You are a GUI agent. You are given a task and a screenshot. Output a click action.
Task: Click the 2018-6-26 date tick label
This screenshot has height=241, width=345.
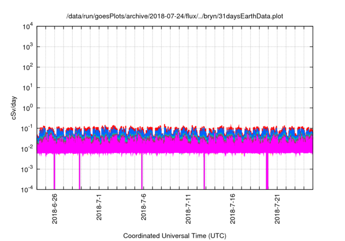[x=54, y=209]
